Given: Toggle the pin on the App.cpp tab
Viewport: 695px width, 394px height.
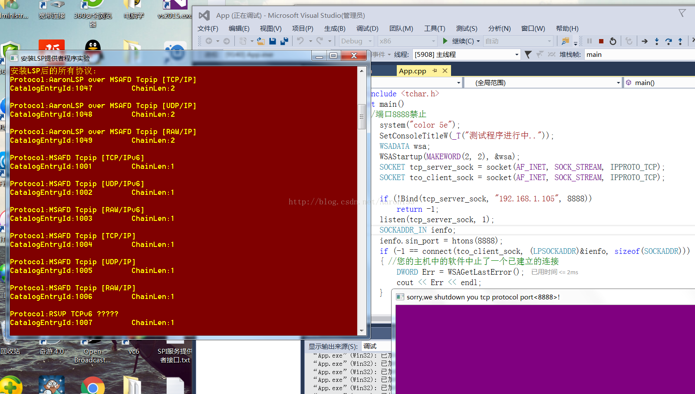Looking at the screenshot, I should point(435,71).
